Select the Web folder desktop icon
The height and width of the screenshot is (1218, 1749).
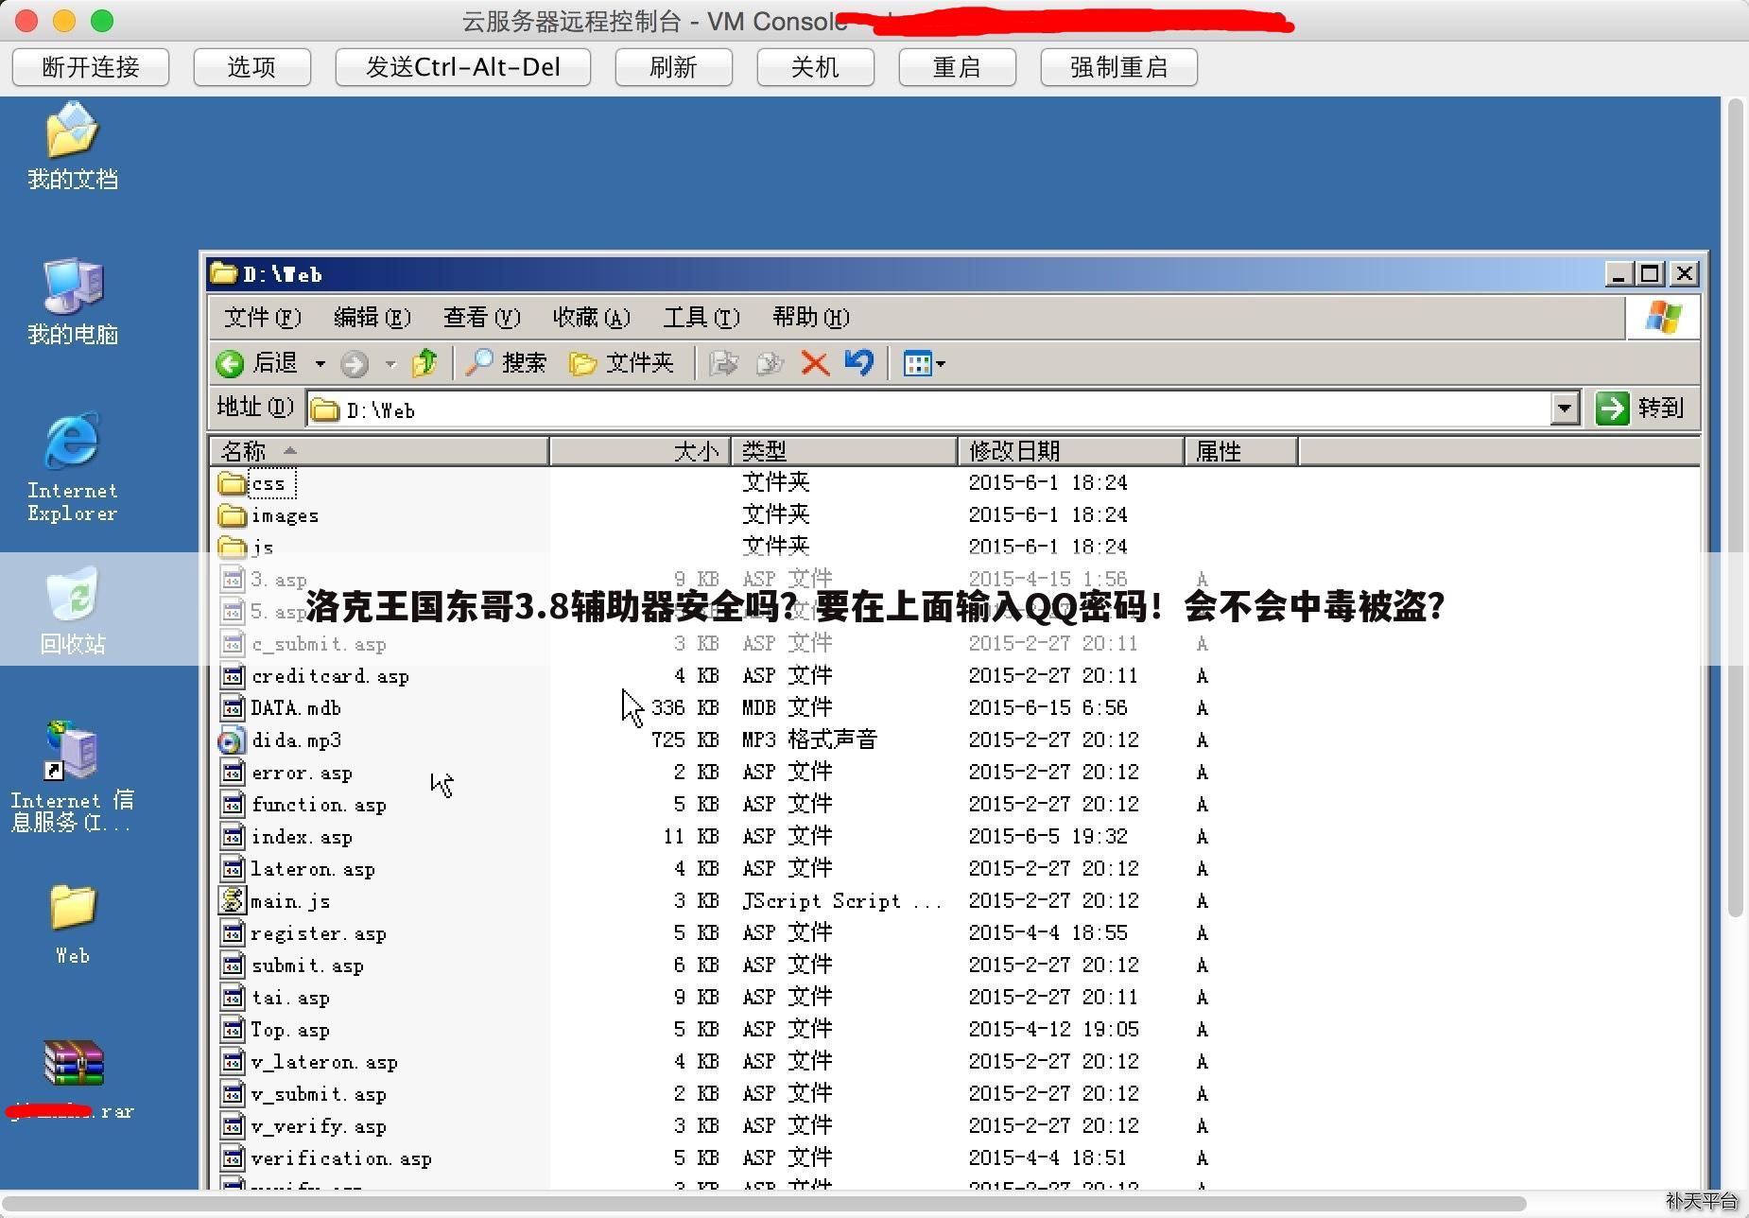(x=72, y=924)
